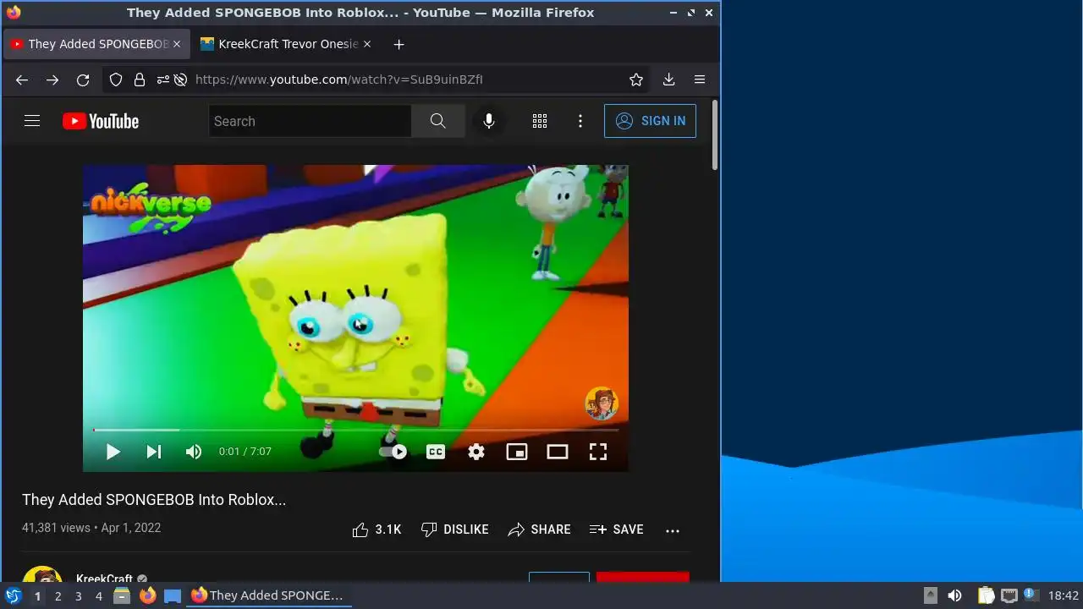The height and width of the screenshot is (609, 1083).
Task: Enable miniplayer mode
Action: [517, 452]
